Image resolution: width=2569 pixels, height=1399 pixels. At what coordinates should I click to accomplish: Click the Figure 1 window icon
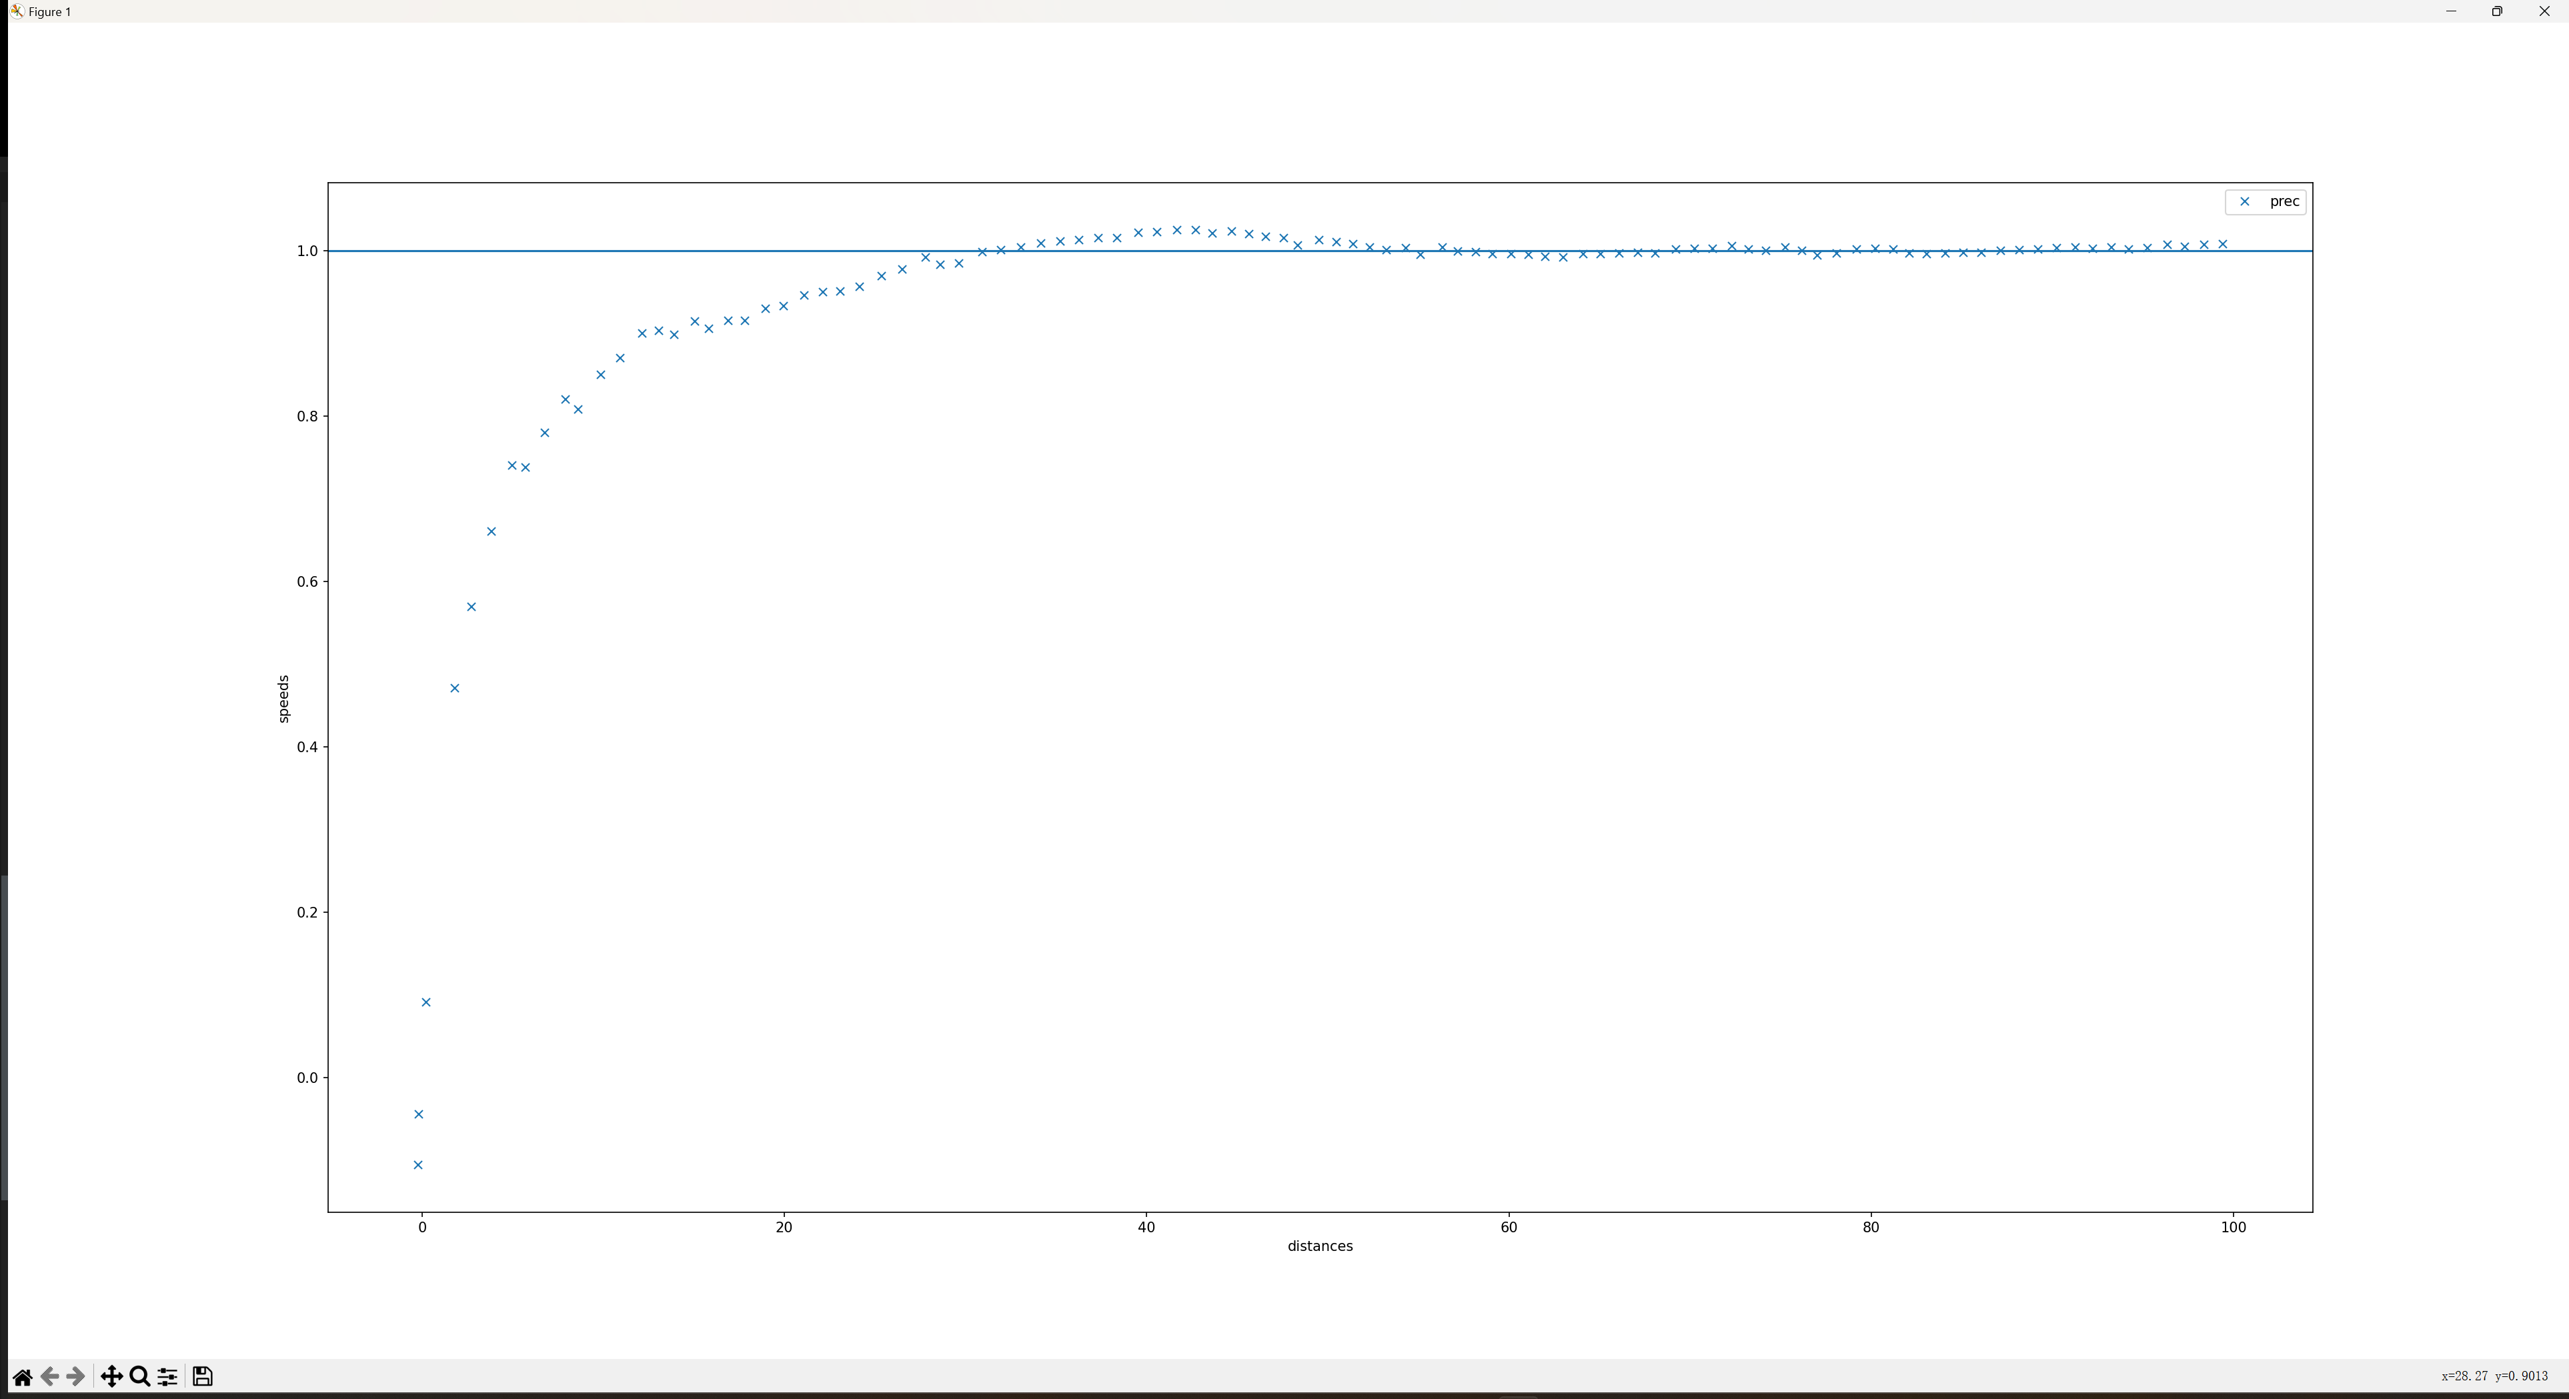[16, 11]
